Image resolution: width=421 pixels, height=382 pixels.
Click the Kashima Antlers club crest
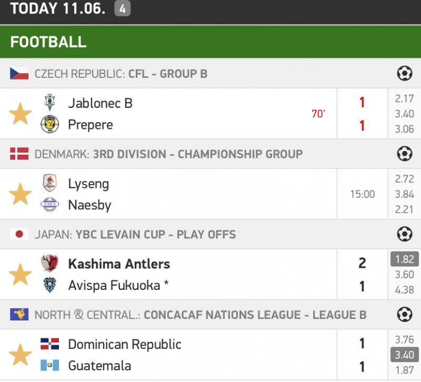point(50,263)
